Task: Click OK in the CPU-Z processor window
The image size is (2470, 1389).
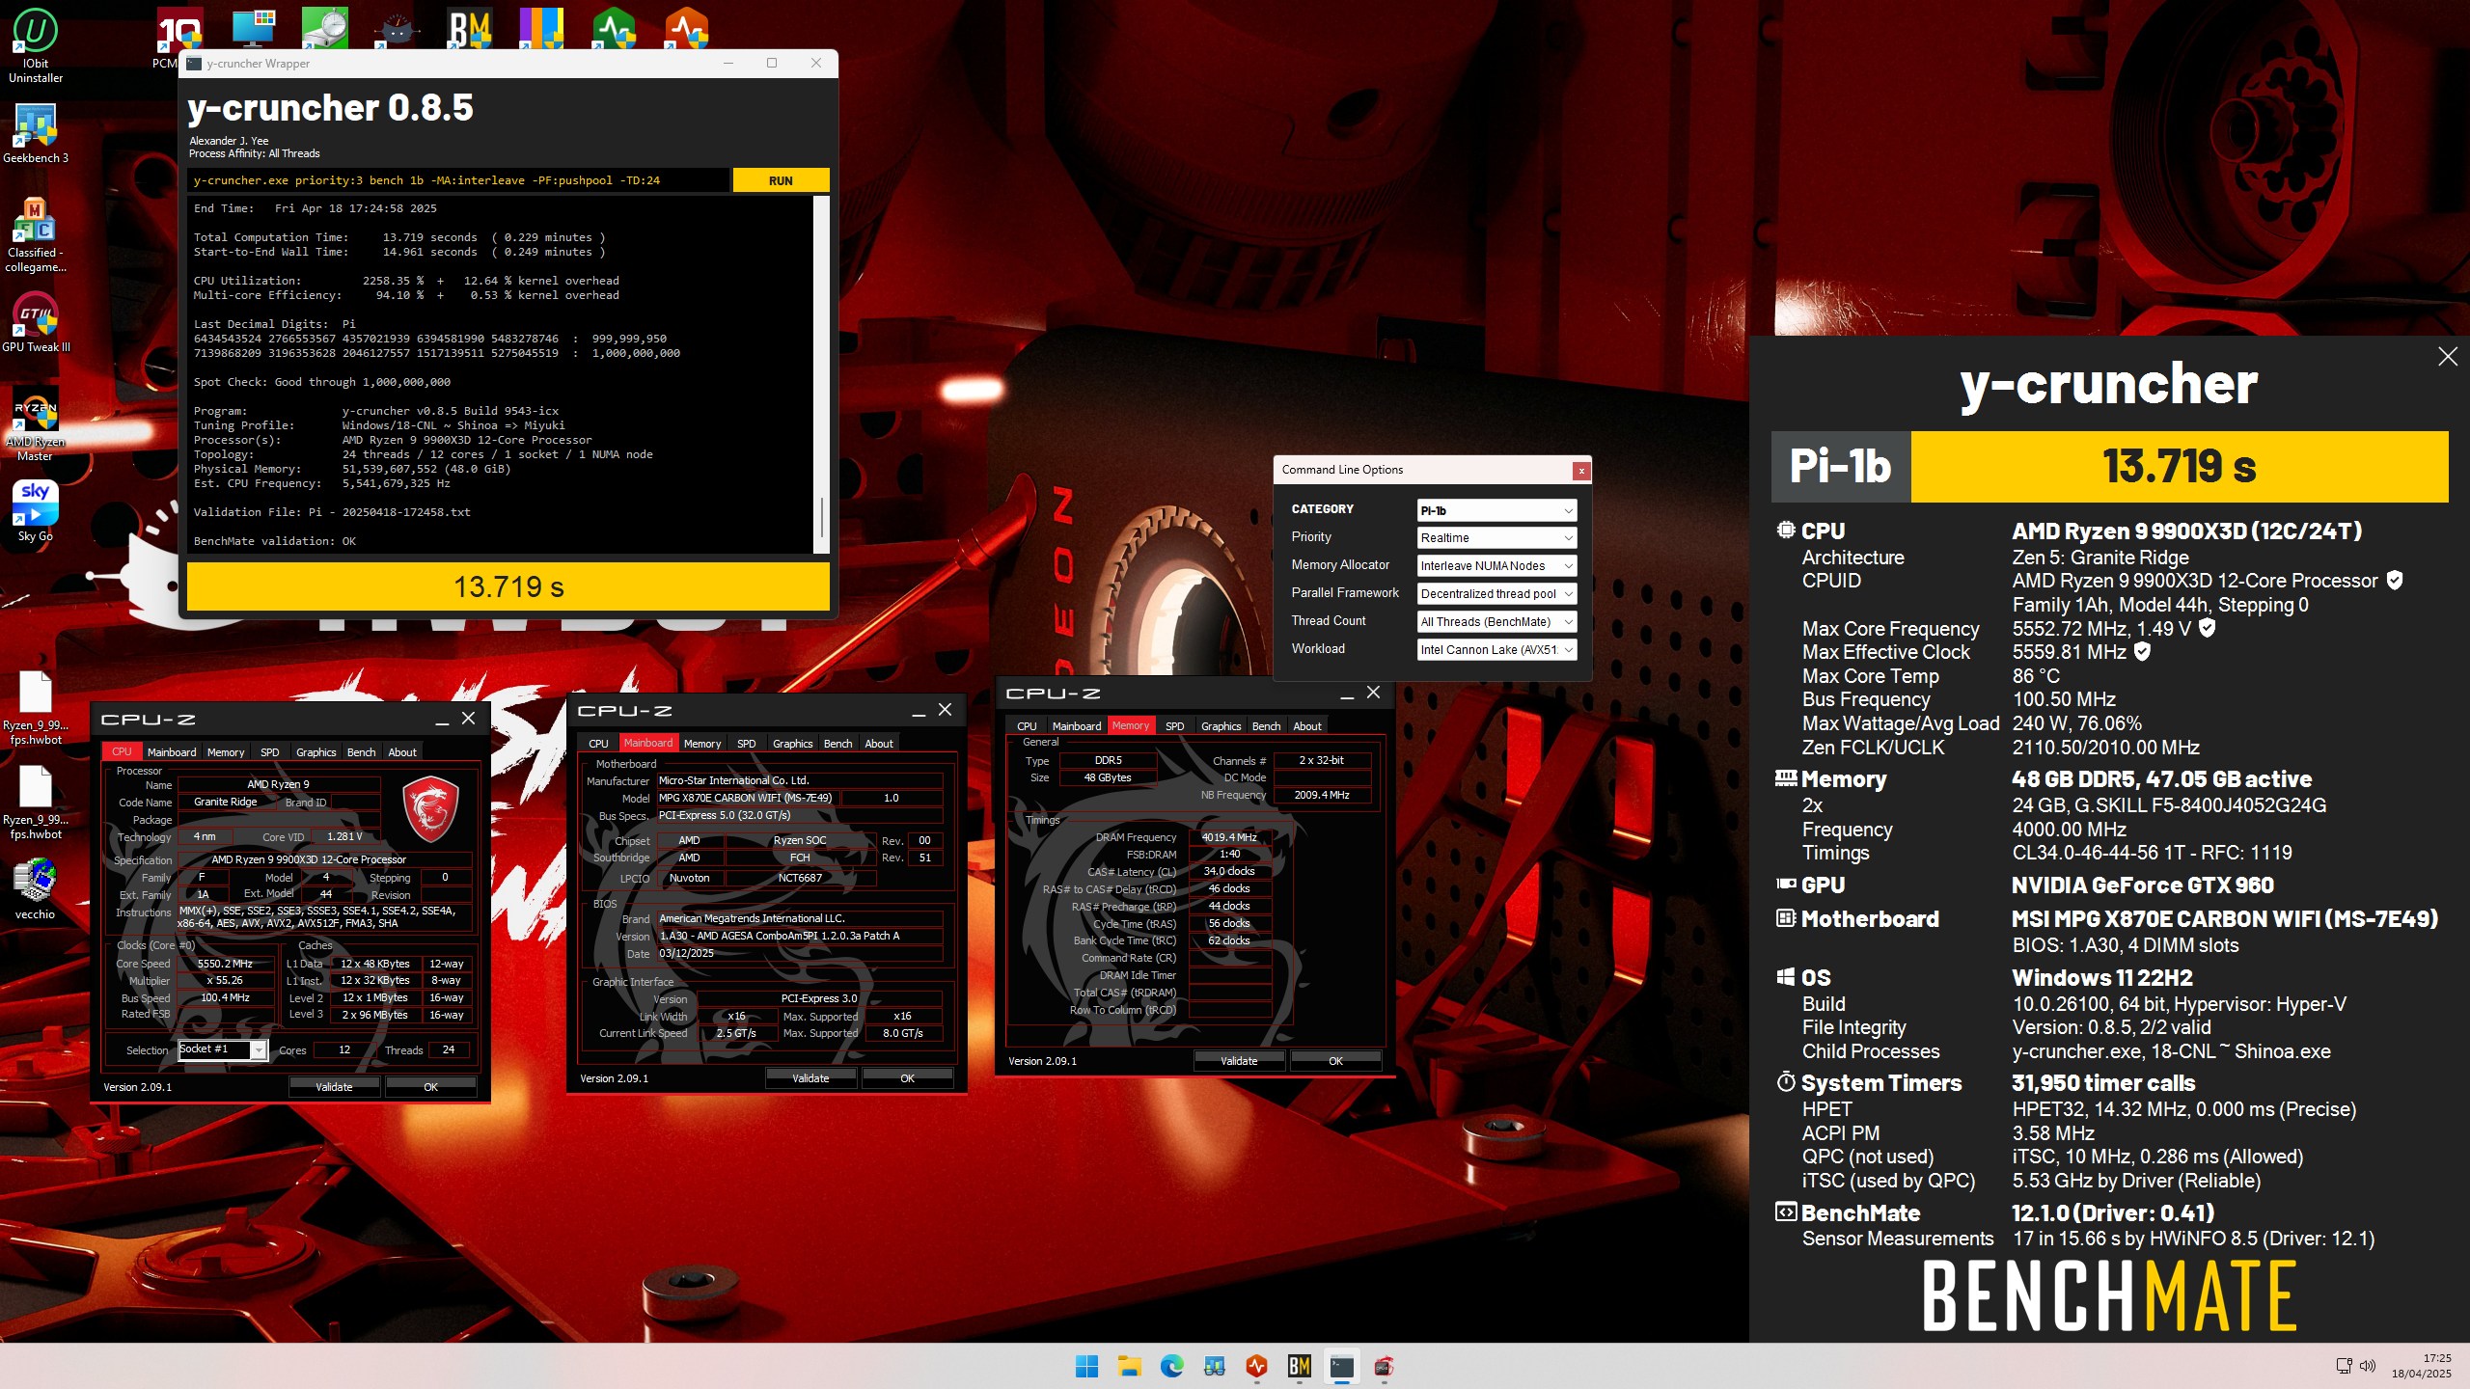Action: click(430, 1087)
